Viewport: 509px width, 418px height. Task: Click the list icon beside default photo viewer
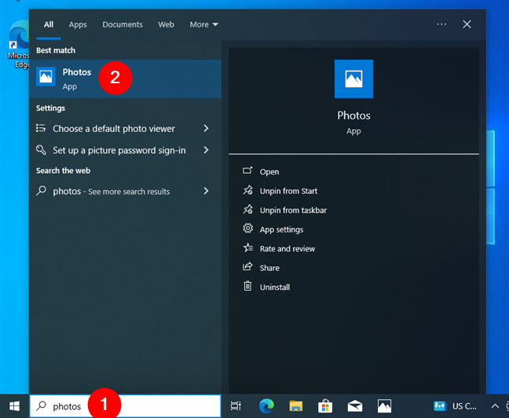(41, 128)
